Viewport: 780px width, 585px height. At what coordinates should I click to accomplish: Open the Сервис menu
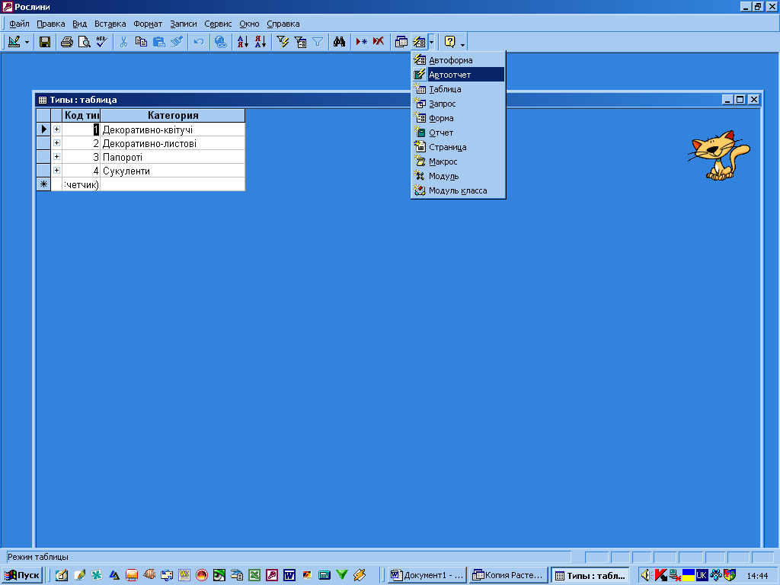pyautogui.click(x=218, y=24)
